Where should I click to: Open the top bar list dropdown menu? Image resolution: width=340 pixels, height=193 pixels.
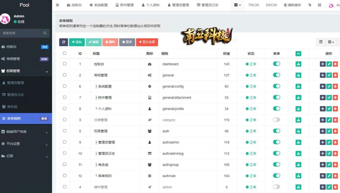(x=237, y=5)
